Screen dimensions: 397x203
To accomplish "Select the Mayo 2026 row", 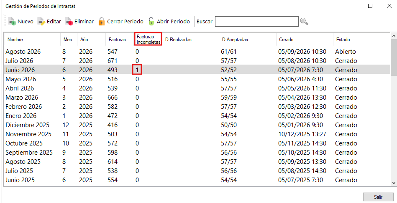I will [x=197, y=79].
